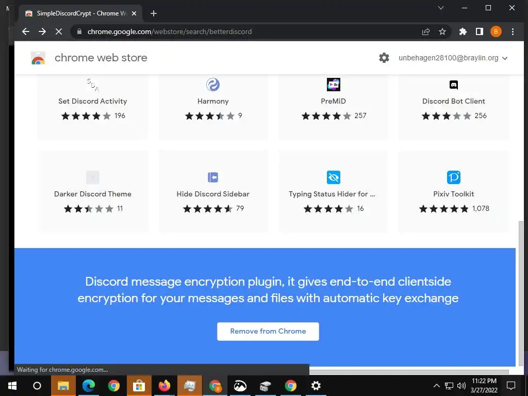Click the chrome web store title

[x=101, y=58]
